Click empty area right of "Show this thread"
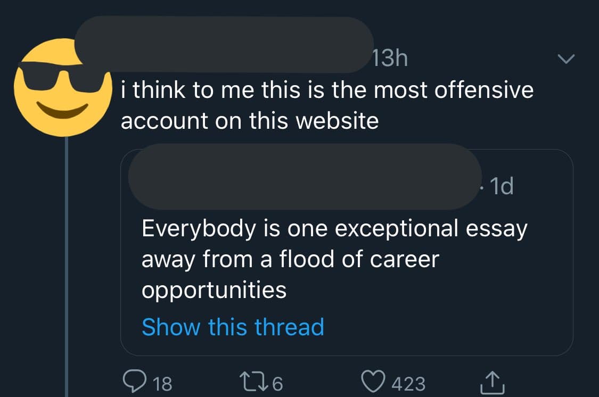 pyautogui.click(x=447, y=326)
